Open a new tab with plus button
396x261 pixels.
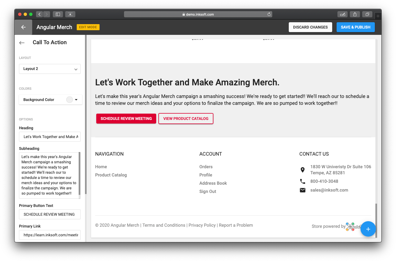click(378, 16)
